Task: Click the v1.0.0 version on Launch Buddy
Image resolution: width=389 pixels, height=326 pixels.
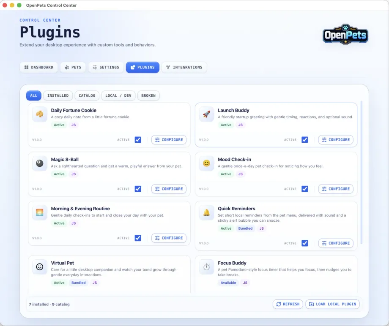Action: pyautogui.click(x=204, y=140)
